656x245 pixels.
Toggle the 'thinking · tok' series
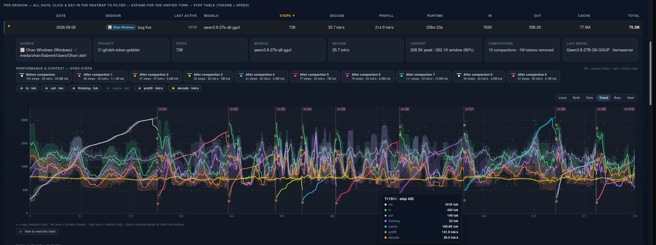click(x=85, y=88)
